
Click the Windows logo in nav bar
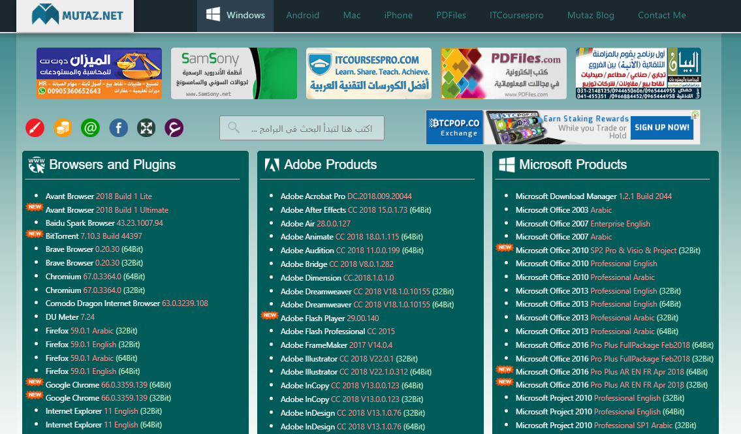point(213,14)
